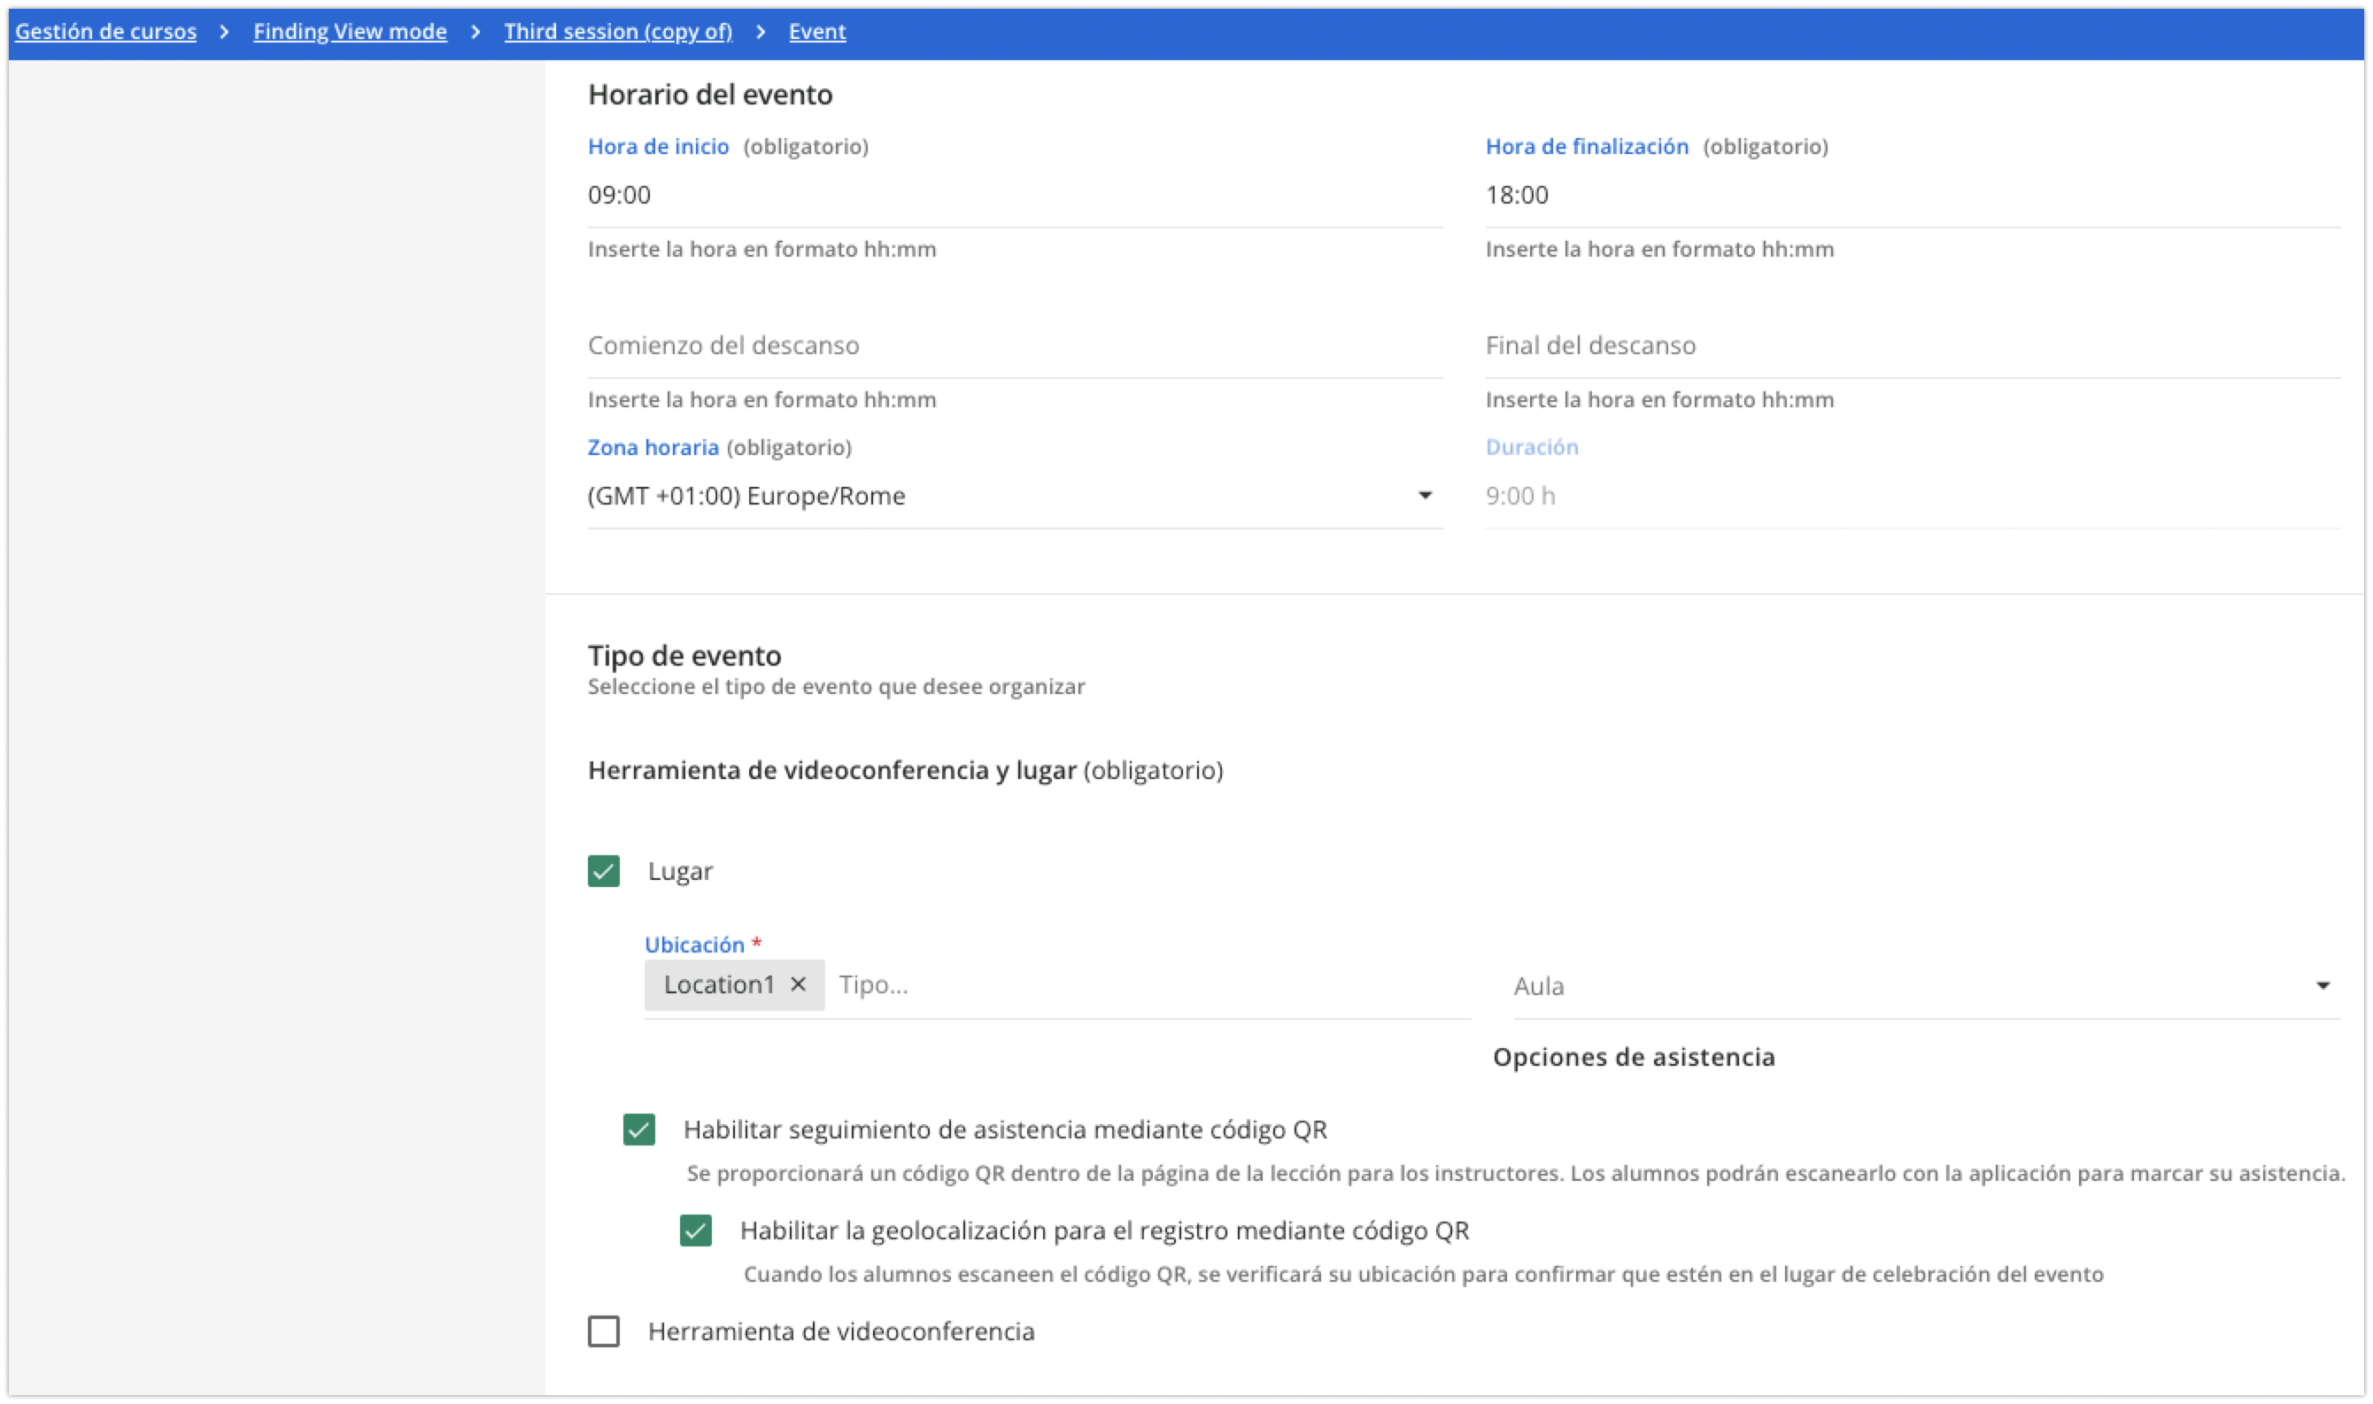Expand the Aula dropdown arrow
Viewport: 2373px width, 1404px height.
(2322, 986)
